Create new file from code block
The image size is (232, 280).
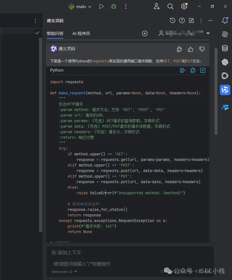[203, 70]
